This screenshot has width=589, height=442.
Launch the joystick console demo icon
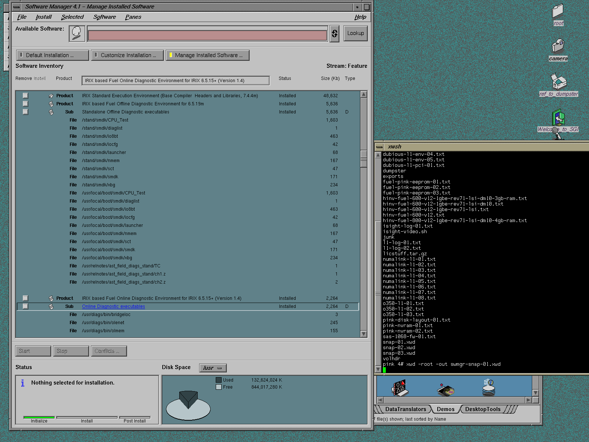[x=445, y=389]
